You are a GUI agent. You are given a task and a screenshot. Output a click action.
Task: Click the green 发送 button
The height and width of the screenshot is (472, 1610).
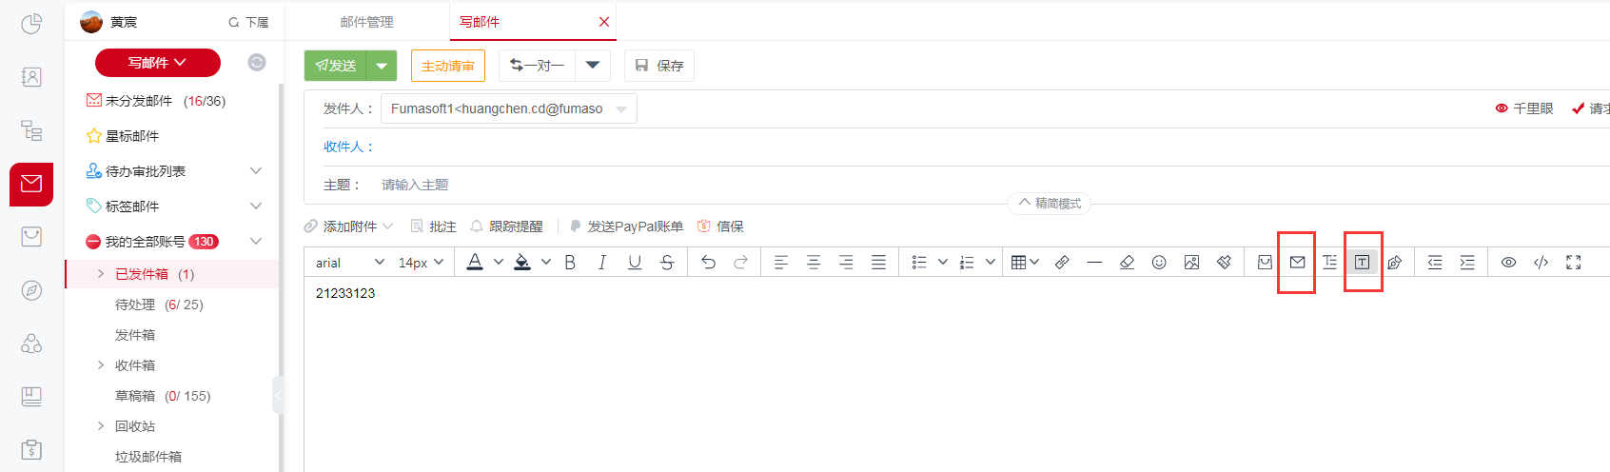(336, 66)
